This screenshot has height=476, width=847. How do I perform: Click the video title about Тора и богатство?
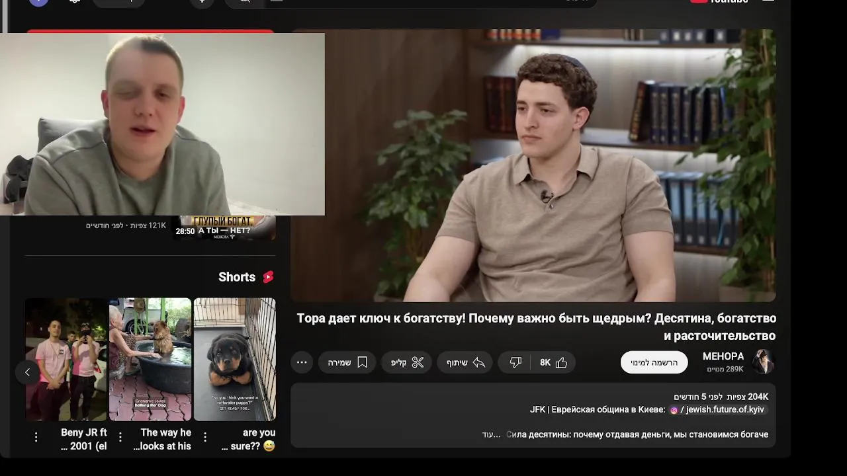[536, 327]
